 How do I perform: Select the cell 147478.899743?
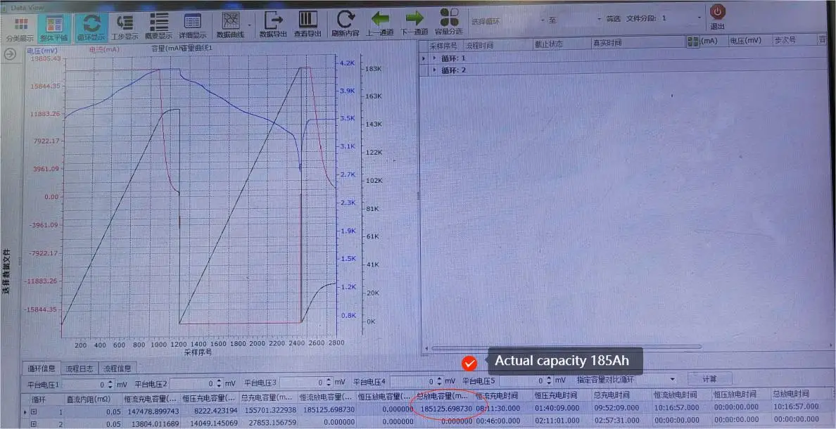coord(152,411)
